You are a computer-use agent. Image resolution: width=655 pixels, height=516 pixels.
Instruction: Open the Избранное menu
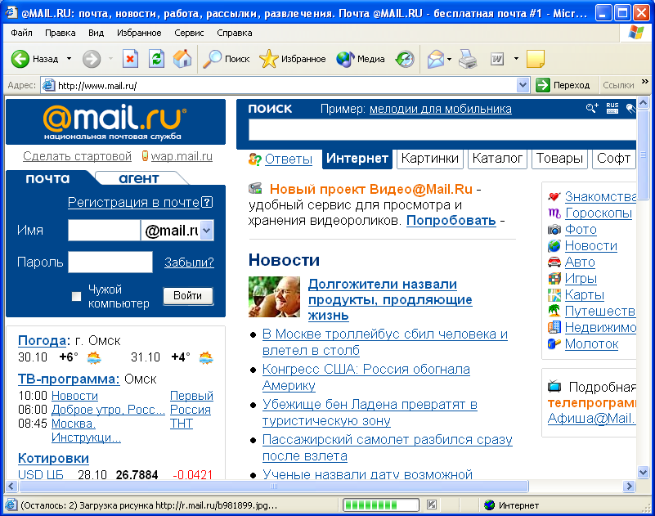coord(139,33)
